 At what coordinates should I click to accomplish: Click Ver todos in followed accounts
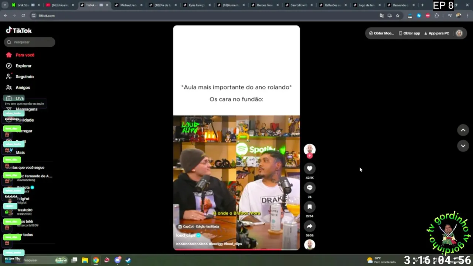pyautogui.click(x=25, y=235)
